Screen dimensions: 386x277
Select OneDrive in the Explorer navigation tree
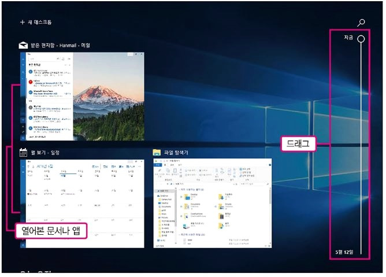(164, 195)
